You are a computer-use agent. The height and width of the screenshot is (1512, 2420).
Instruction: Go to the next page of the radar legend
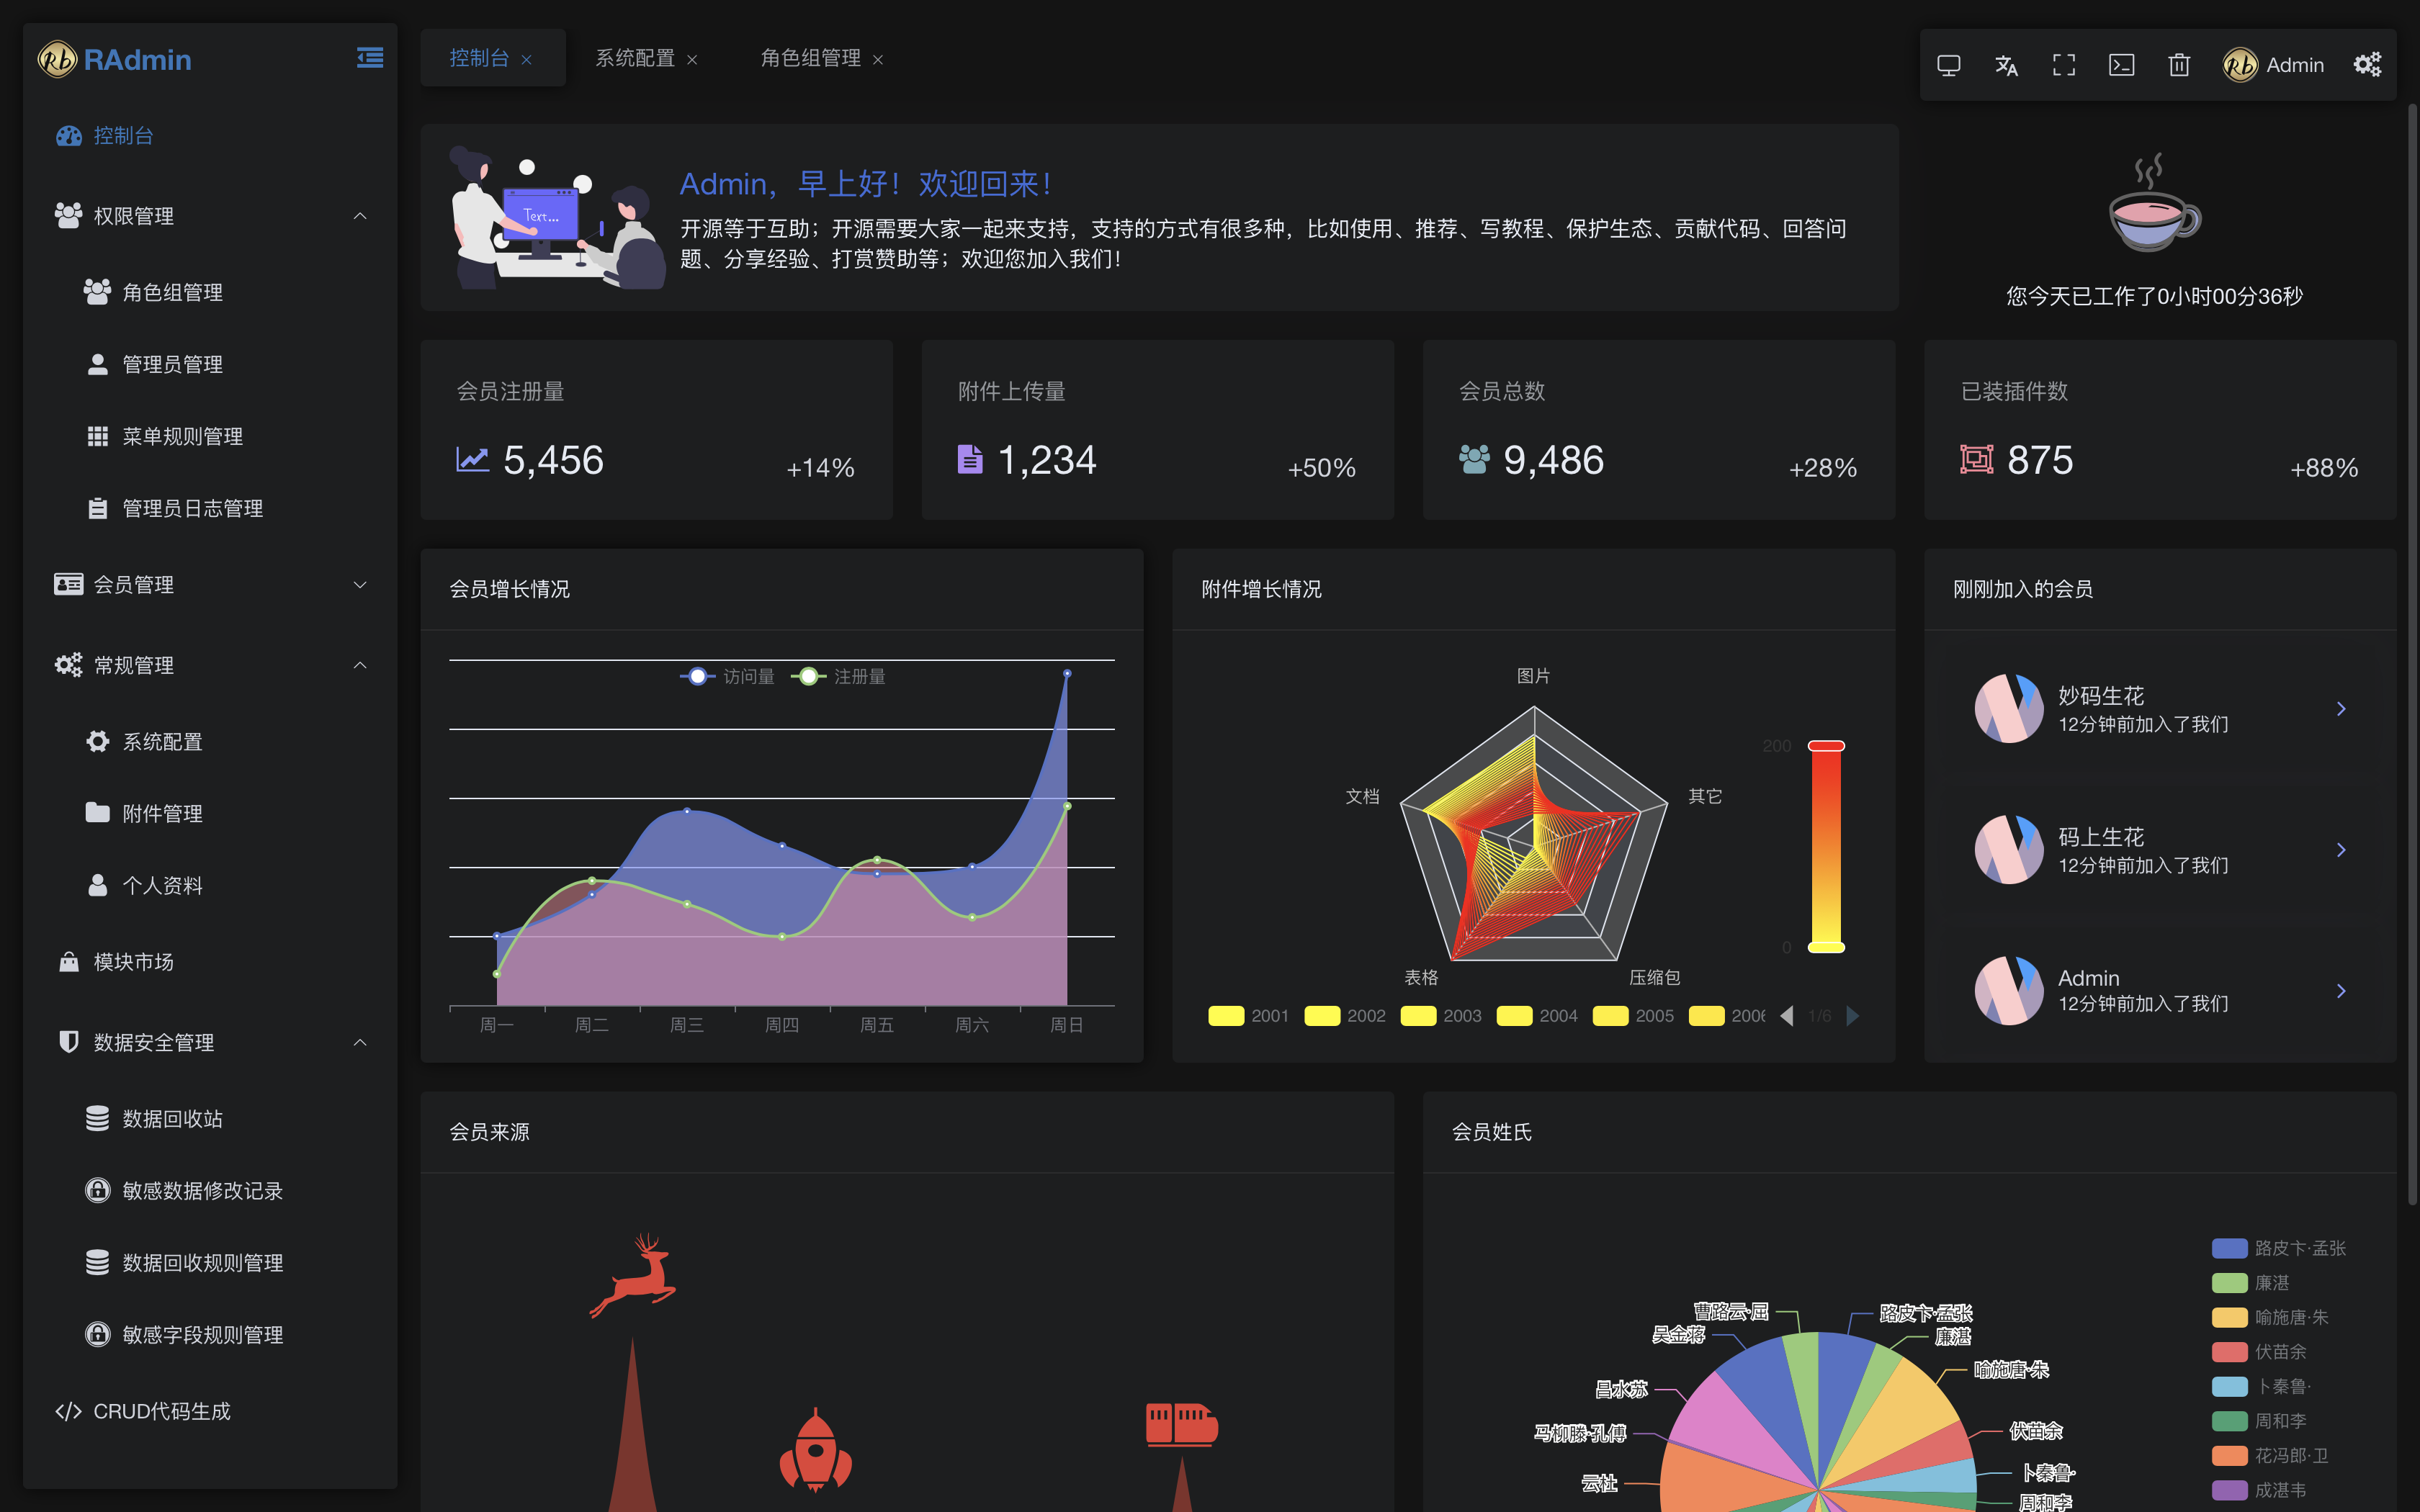click(x=1853, y=1016)
